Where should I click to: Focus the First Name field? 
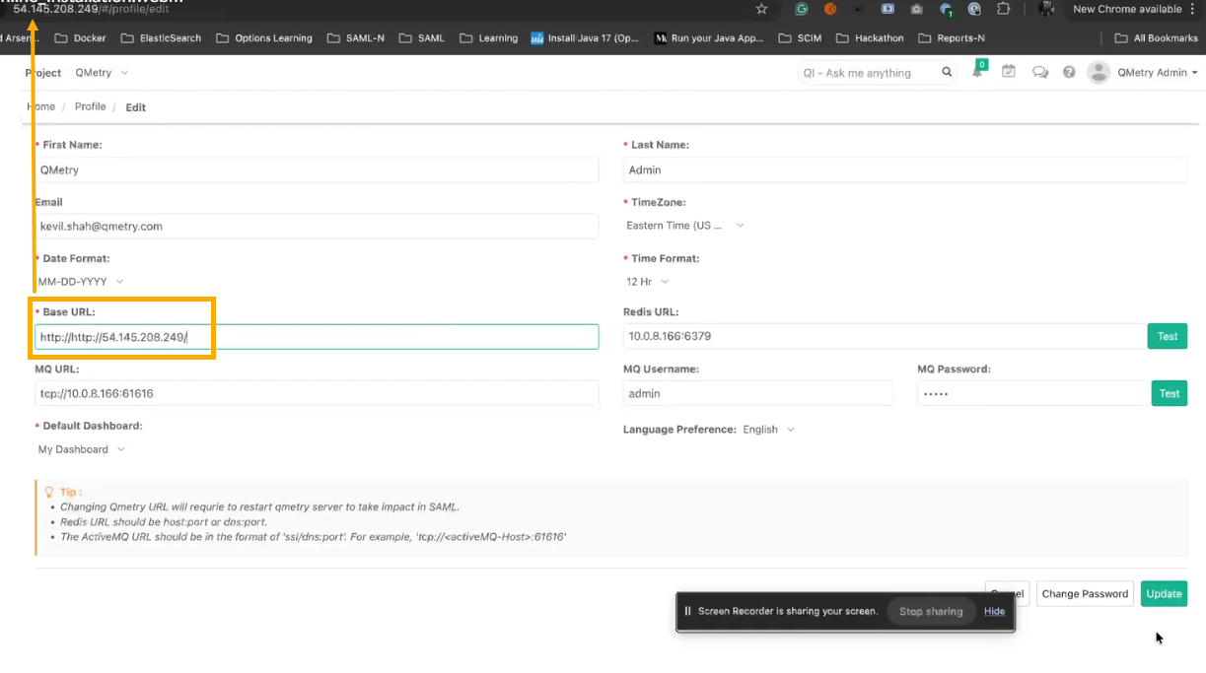point(317,169)
